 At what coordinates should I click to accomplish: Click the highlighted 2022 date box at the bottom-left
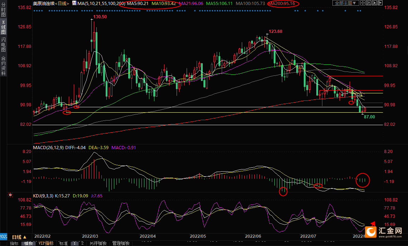coord(4,236)
